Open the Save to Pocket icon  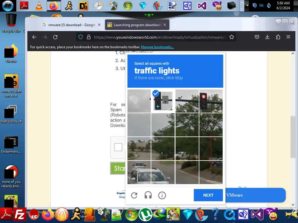[257, 37]
